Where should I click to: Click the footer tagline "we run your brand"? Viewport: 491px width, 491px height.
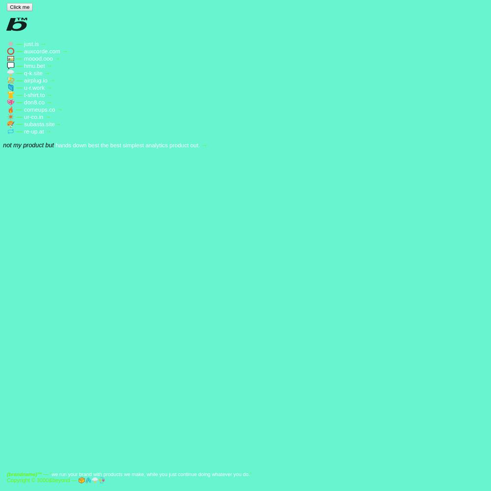[x=151, y=474]
